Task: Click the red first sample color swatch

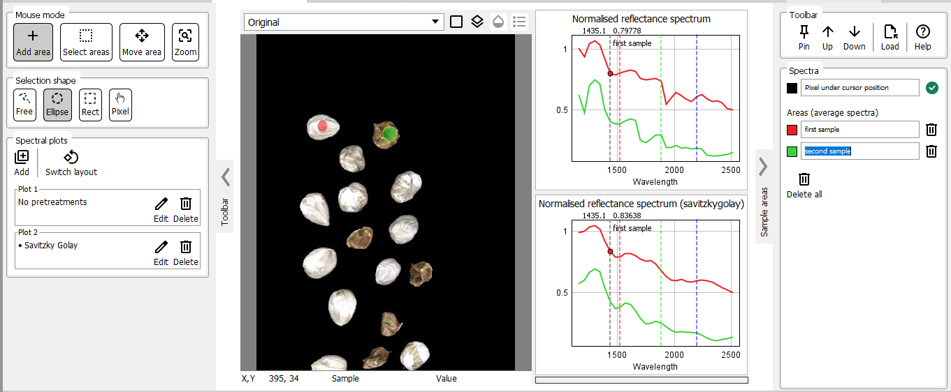Action: click(x=792, y=130)
